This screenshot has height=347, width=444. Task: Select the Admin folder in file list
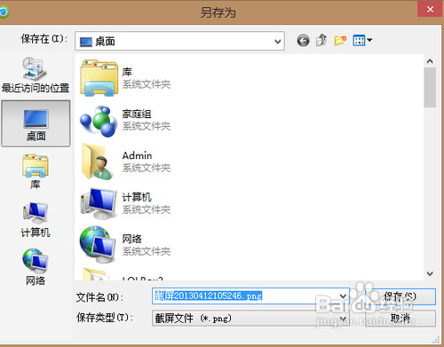pyautogui.click(x=126, y=162)
